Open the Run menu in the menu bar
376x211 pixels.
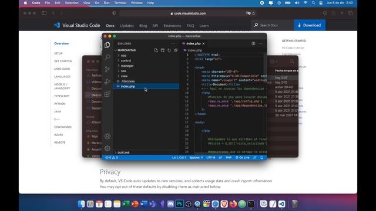[x=106, y=3]
